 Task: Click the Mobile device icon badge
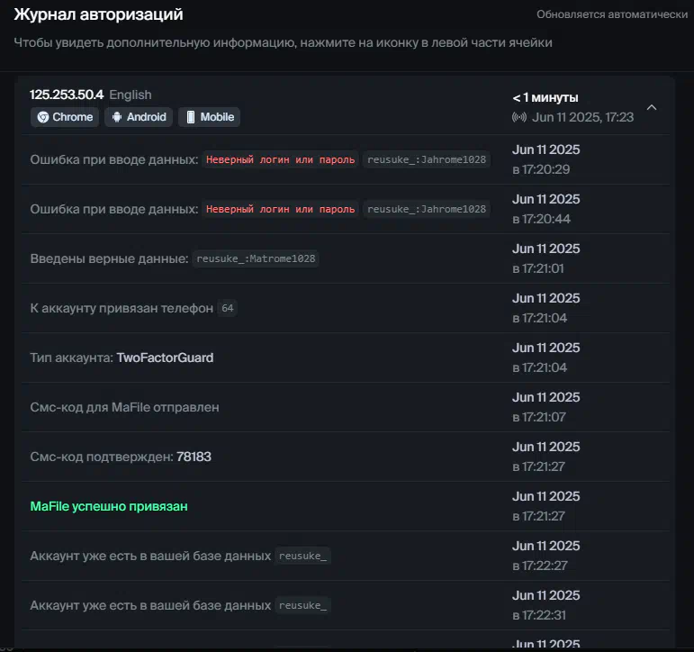pos(210,117)
